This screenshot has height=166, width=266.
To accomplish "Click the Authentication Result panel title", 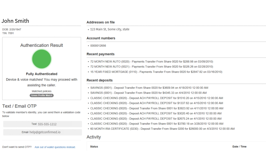I will 41,45.
